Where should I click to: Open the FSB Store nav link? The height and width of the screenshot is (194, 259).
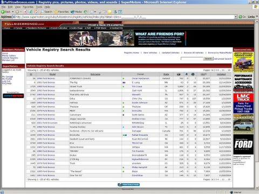[x=100, y=28]
